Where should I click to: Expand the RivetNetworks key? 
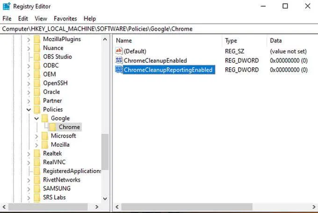coord(29,180)
